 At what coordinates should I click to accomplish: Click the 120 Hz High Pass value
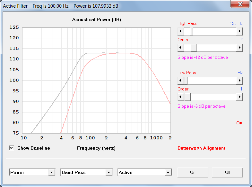(236, 23)
